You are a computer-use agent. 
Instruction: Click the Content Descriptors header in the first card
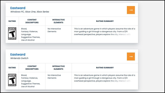[32, 21]
